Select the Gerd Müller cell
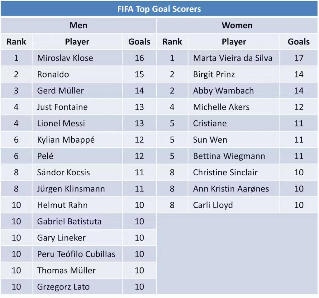 60,91
